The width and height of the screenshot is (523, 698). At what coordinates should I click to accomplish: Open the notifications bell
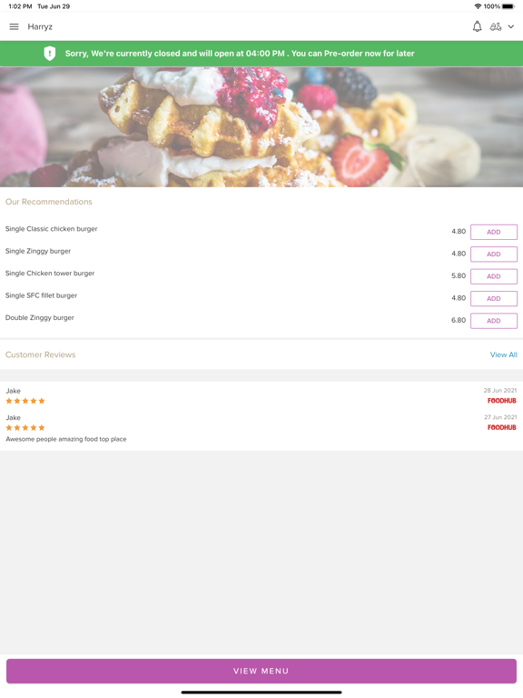tap(477, 26)
